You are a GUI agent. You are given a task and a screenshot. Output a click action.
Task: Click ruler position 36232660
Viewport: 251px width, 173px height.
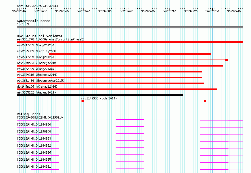(x=62, y=11)
